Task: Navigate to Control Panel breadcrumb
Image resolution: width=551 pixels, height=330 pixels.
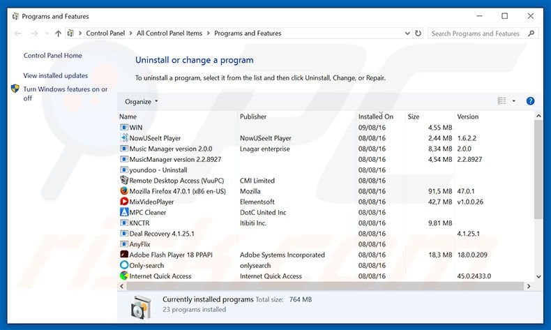Action: click(x=105, y=33)
